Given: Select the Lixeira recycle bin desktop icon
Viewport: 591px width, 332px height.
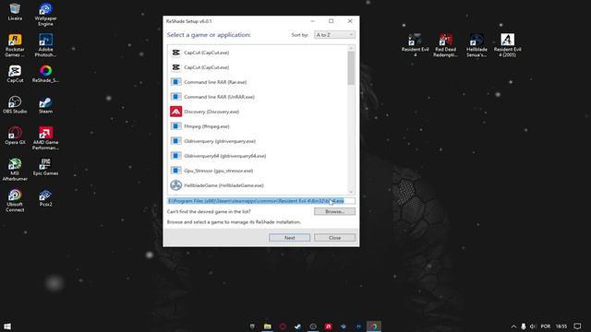Looking at the screenshot, I should [x=15, y=12].
